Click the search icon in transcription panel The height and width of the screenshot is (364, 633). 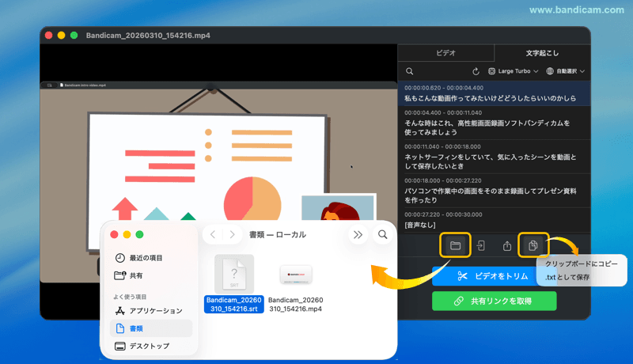(409, 71)
